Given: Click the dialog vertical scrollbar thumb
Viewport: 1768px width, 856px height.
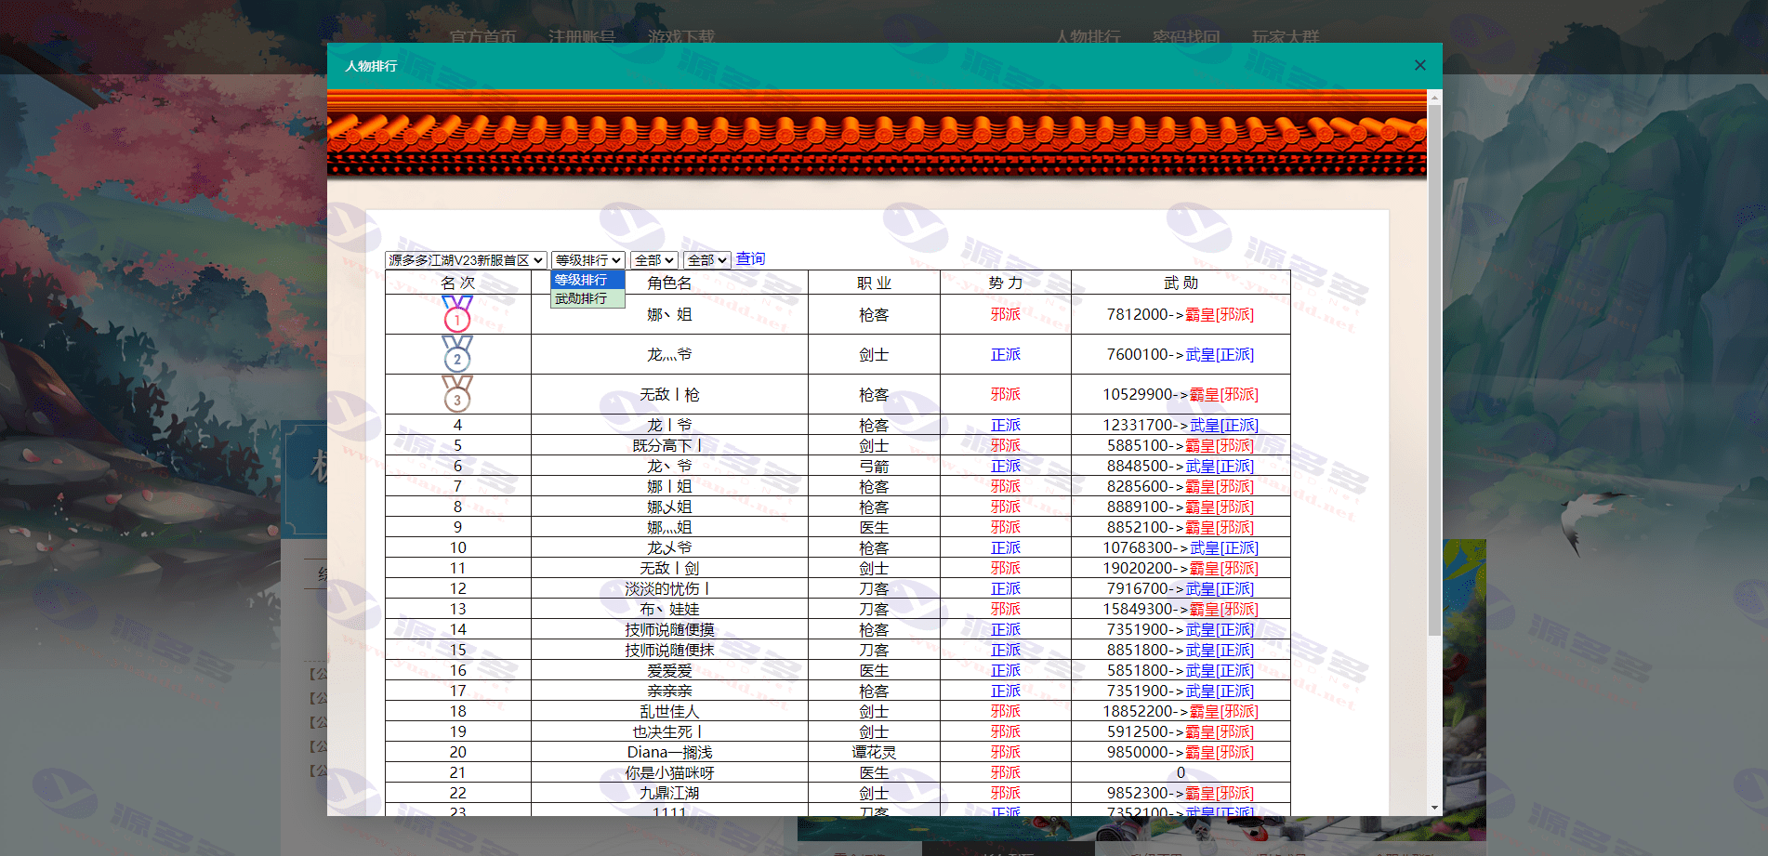Looking at the screenshot, I should tap(1434, 370).
